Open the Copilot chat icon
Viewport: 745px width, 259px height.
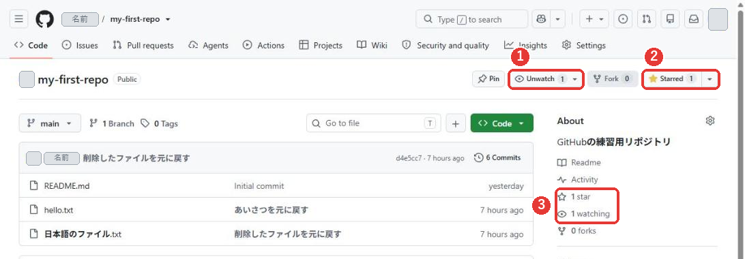click(x=541, y=20)
